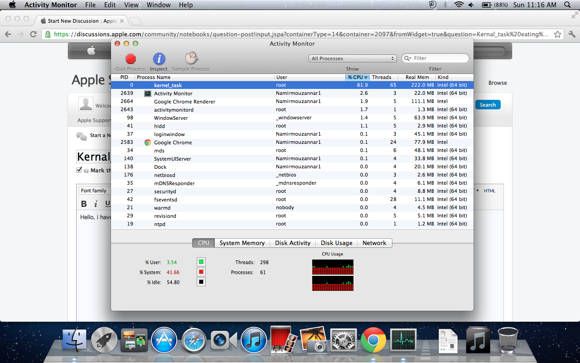Switch to the System Memory tab
Viewport: 580px width, 363px height.
pos(242,243)
